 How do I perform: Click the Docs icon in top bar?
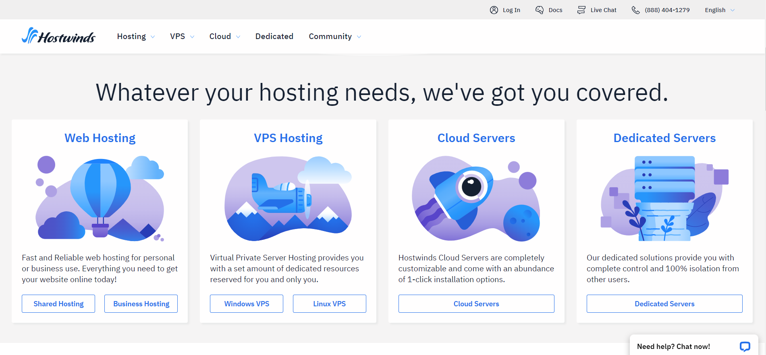point(540,10)
